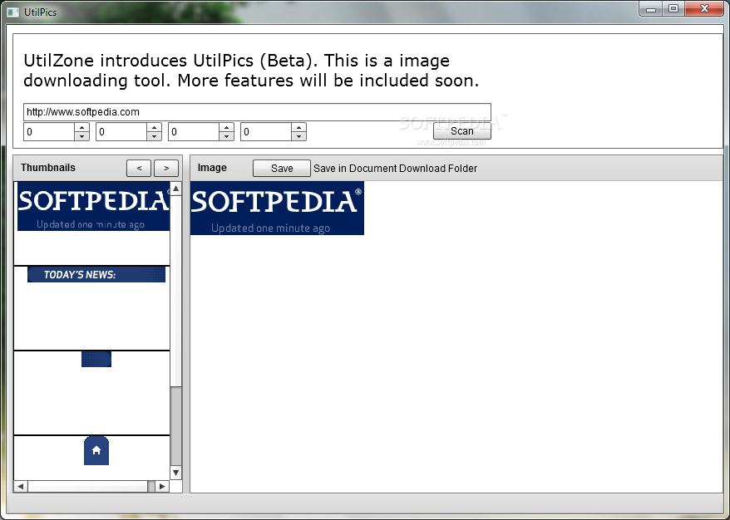Screen dimensions: 730x520
Task: Select the Today's News thumbnail
Action: [96, 274]
